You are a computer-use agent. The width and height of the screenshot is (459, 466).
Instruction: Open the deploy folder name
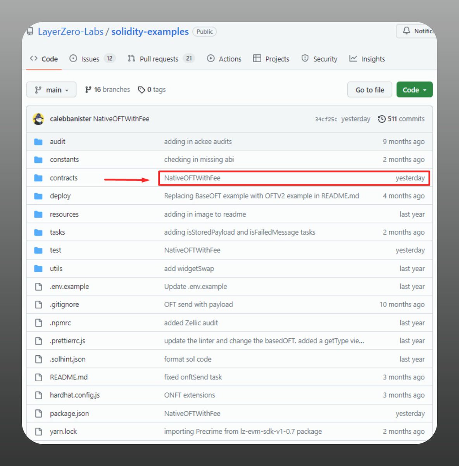(x=60, y=196)
